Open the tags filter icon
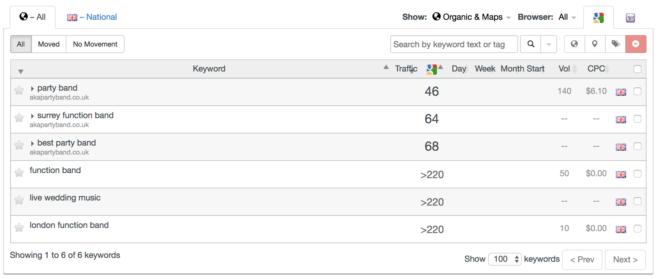658x279 pixels. [x=616, y=44]
